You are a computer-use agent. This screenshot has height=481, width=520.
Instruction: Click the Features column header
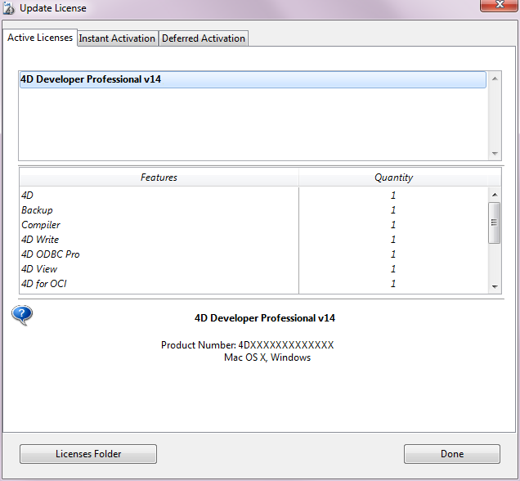click(159, 178)
